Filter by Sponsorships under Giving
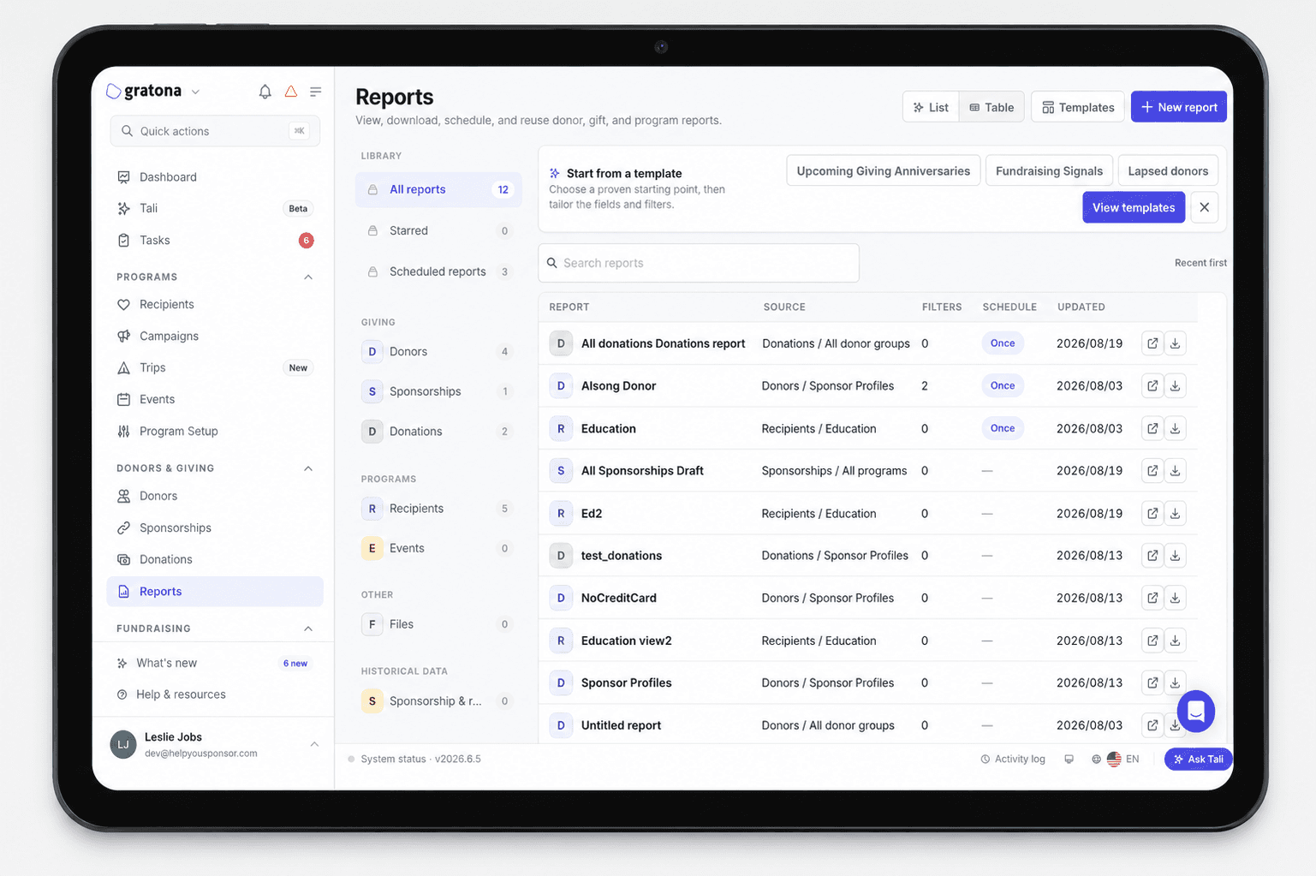 pos(438,391)
